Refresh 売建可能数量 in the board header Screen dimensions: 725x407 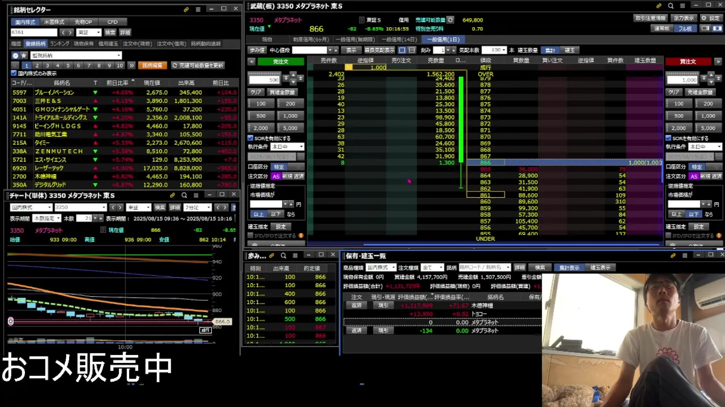pos(450,20)
